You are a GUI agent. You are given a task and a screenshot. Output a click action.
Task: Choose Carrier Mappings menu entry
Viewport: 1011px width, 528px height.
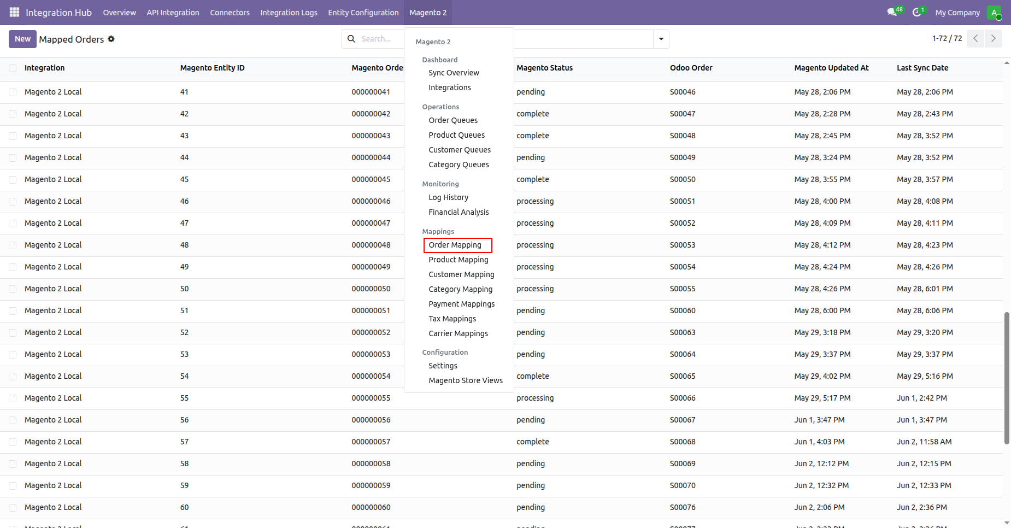(458, 333)
